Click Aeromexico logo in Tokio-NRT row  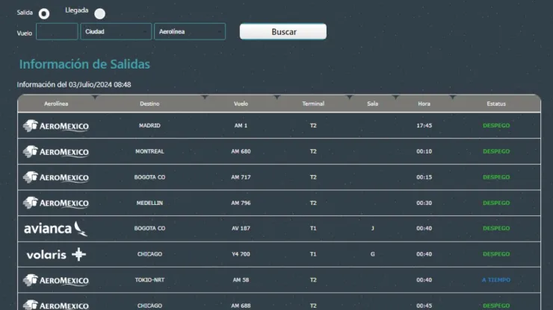[x=56, y=280]
